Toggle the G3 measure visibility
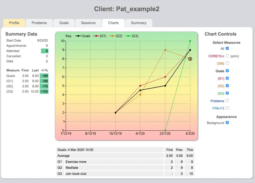Image resolution: width=255 pixels, height=183 pixels. 227,93
